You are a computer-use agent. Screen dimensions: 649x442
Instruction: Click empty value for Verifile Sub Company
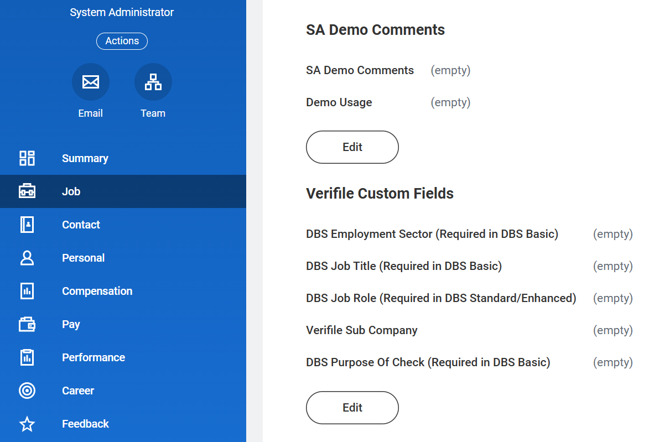pos(613,330)
